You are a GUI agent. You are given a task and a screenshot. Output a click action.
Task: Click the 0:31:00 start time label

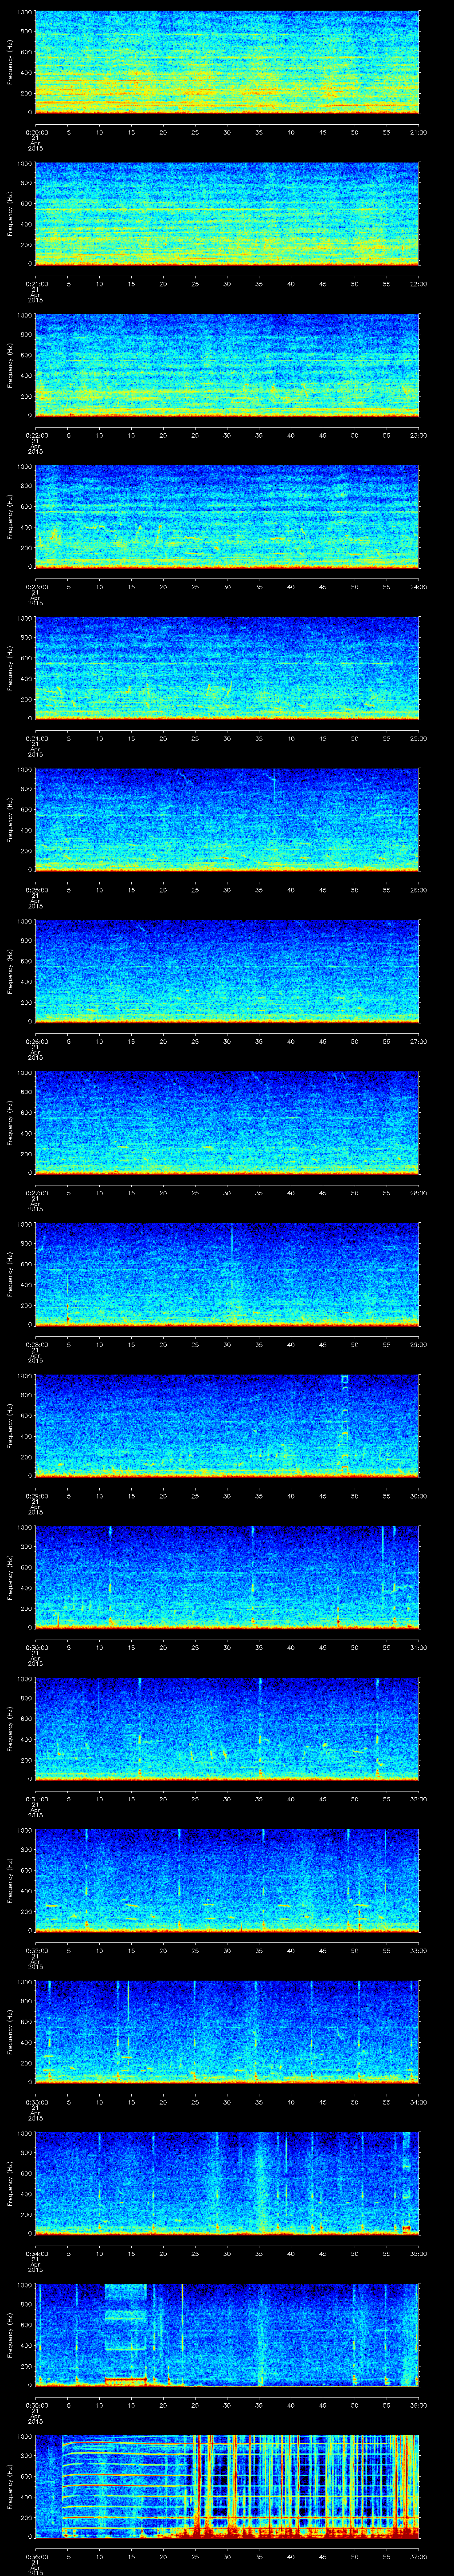point(36,1798)
